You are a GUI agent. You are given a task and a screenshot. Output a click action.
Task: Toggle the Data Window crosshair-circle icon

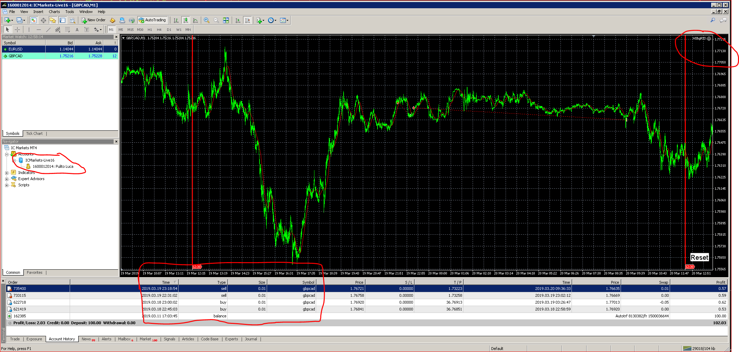coord(43,20)
